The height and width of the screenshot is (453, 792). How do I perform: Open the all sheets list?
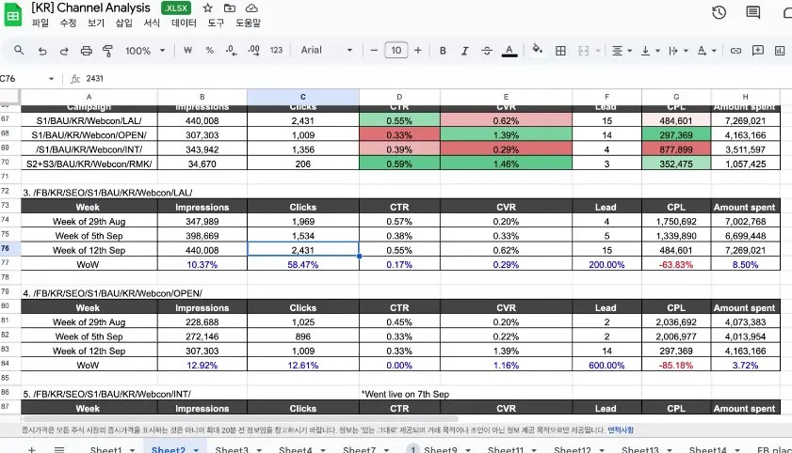click(x=59, y=449)
